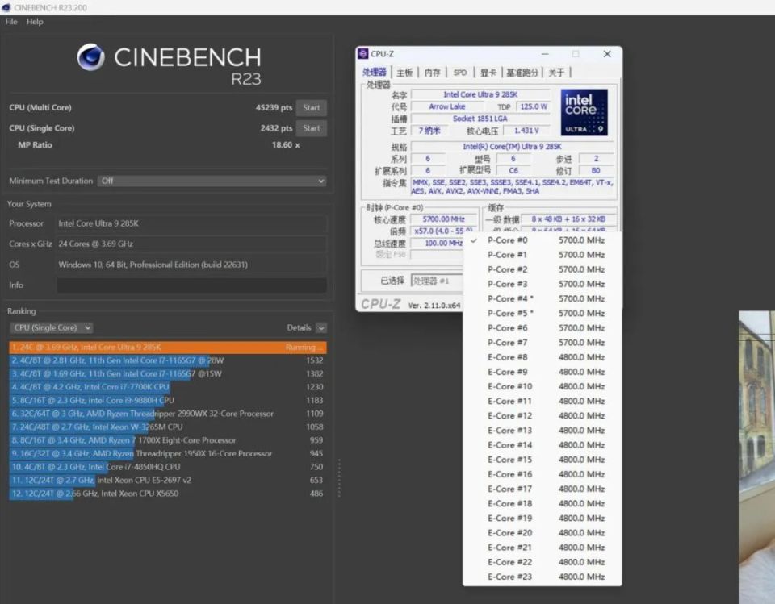The height and width of the screenshot is (604, 775).
Task: Expand the CPU (Single Core) ranking dropdown
Action: click(x=52, y=328)
